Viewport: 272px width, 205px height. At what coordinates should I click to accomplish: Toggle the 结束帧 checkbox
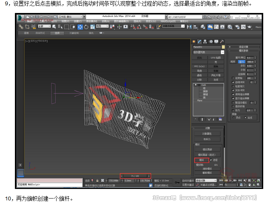pyautogui.click(x=233, y=78)
